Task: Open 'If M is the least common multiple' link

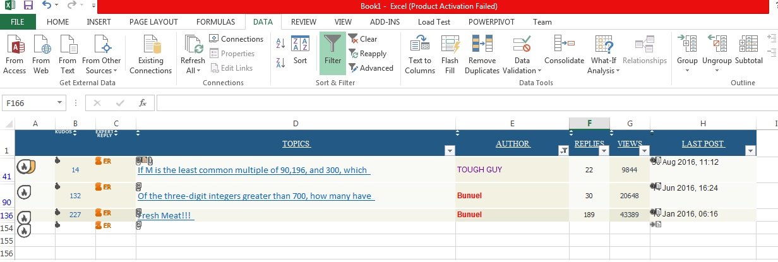Action: [253, 170]
